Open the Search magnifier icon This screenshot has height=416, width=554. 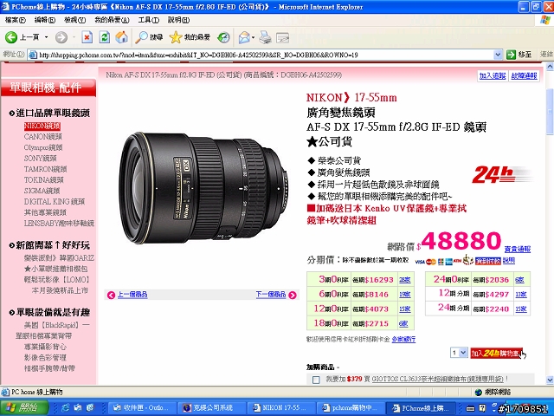142,36
